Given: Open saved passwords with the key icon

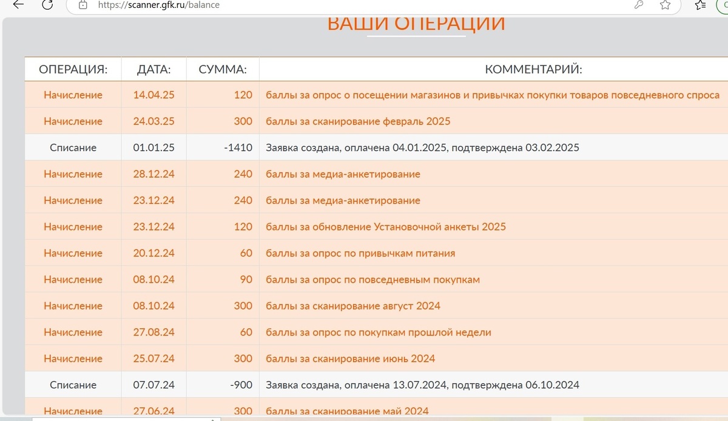Looking at the screenshot, I should click(639, 5).
